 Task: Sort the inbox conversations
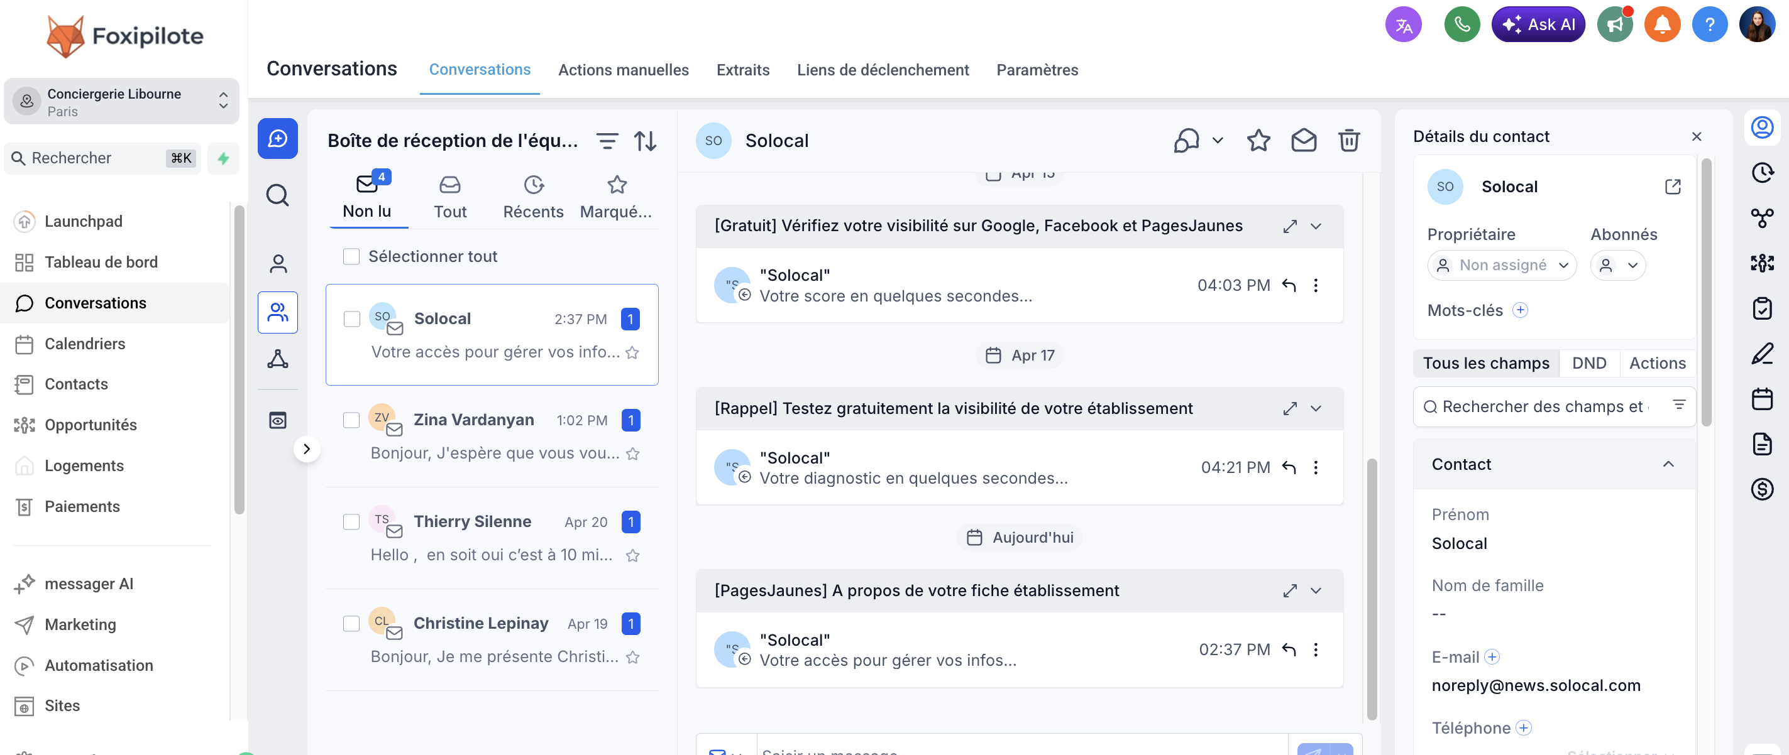pos(645,141)
